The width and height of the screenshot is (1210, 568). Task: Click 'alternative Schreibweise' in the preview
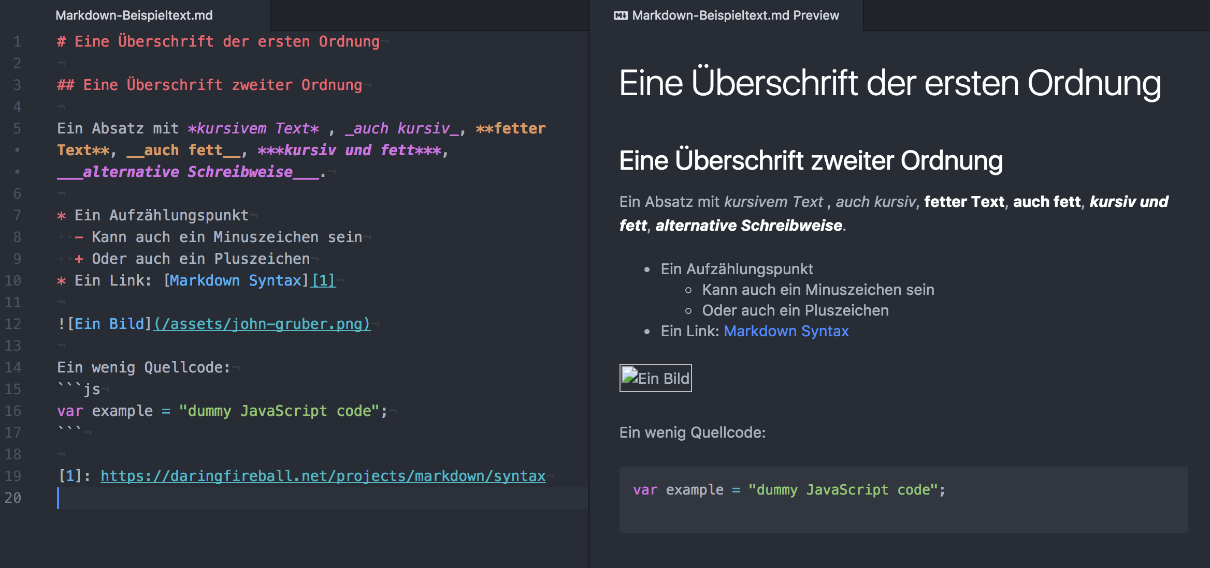749,226
